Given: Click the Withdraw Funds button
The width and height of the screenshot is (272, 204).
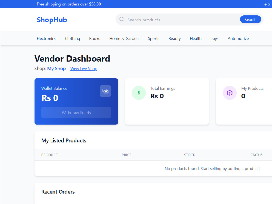Looking at the screenshot, I should tap(76, 112).
